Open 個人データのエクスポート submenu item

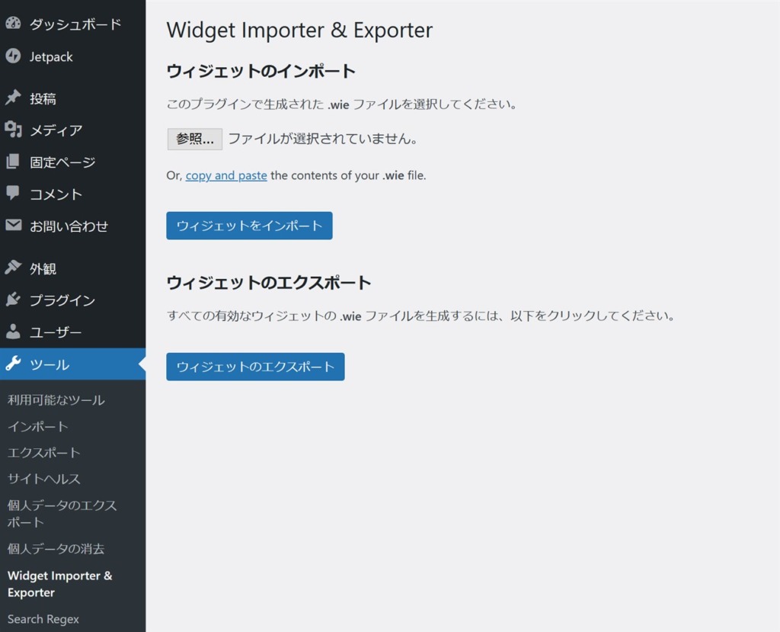point(62,514)
